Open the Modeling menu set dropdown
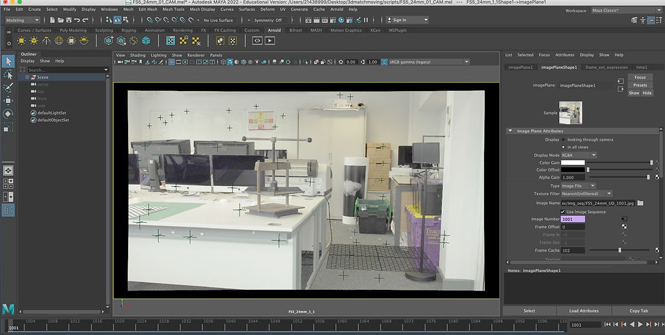The height and width of the screenshot is (335, 665). 22,20
